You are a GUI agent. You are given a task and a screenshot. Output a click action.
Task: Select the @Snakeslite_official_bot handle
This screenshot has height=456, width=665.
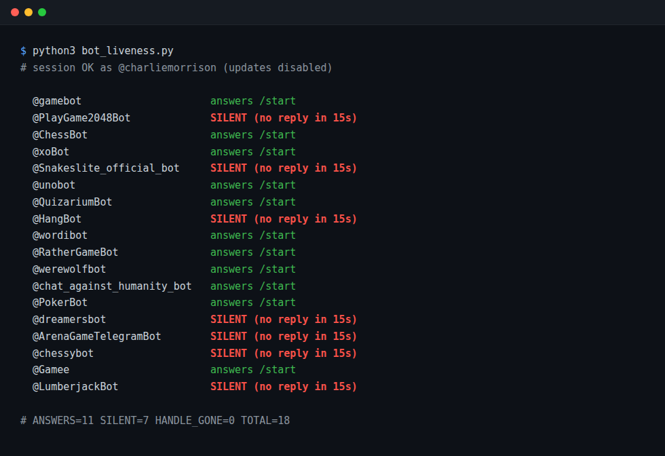click(106, 168)
